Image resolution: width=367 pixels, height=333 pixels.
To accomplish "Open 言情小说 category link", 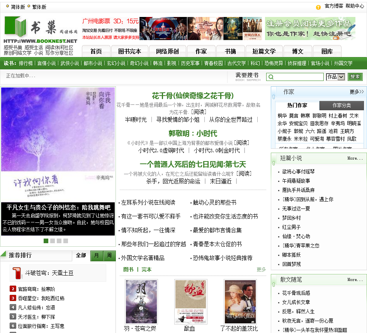I will click(x=47, y=63).
